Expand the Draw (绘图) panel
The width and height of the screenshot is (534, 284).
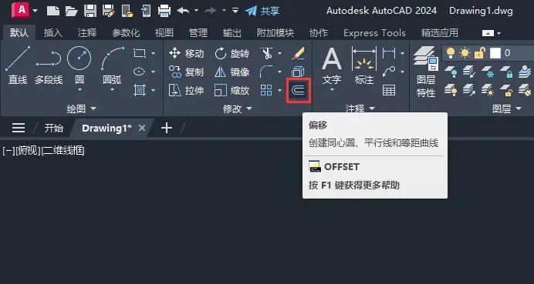pos(81,109)
